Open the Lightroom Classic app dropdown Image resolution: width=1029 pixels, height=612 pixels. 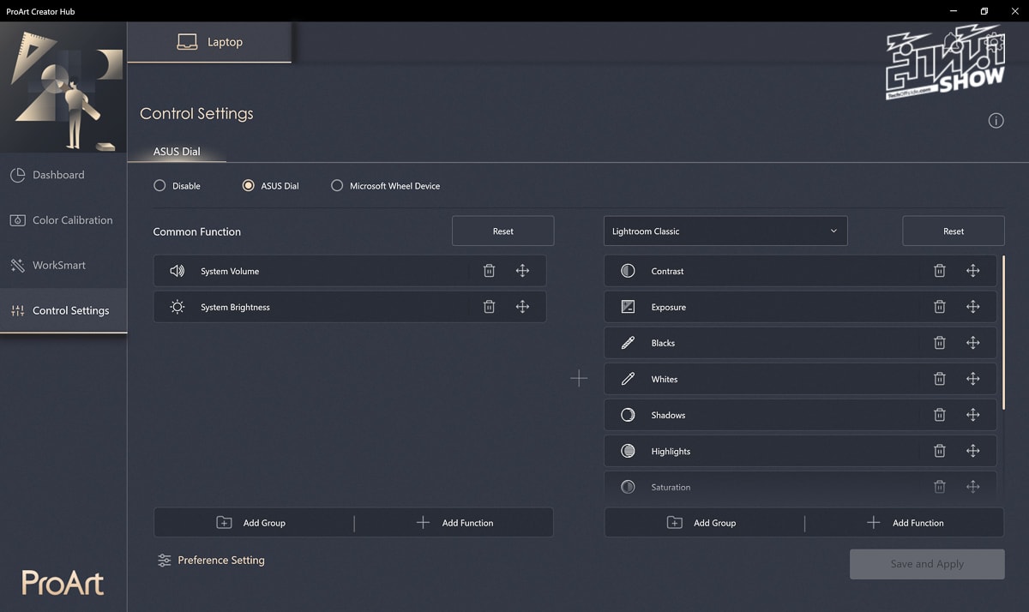tap(725, 231)
